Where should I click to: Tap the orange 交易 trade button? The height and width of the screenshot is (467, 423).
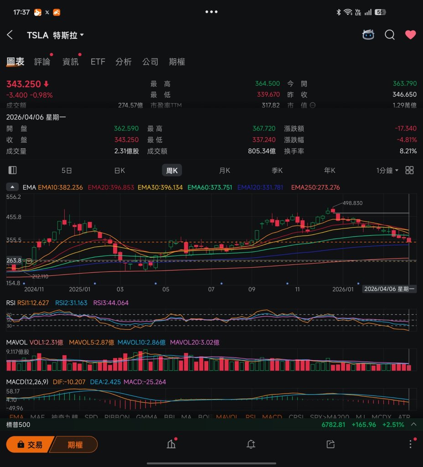pyautogui.click(x=30, y=445)
